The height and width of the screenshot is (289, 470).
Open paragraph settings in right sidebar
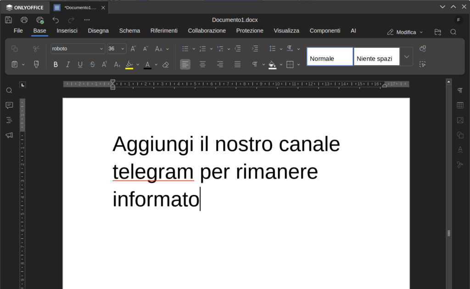click(x=460, y=91)
